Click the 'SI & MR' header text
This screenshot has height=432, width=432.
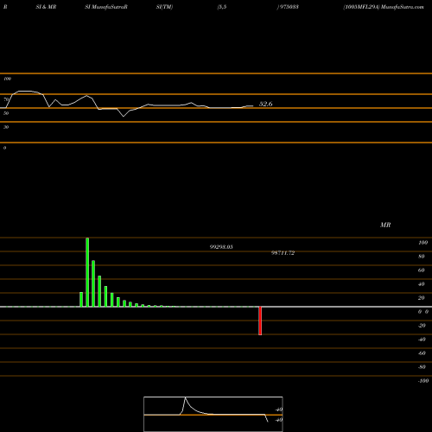click(46, 7)
